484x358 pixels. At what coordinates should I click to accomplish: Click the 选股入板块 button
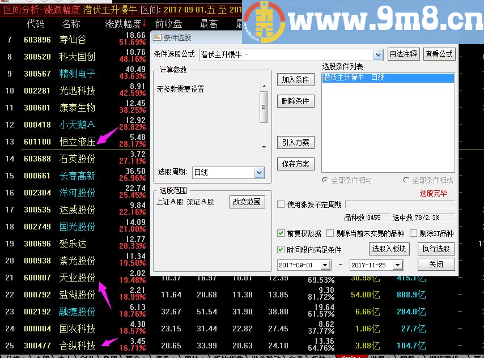389,249
